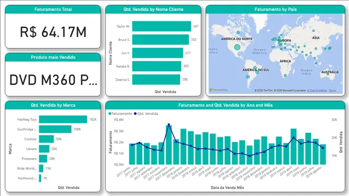
Task: Select the Taylor W. bar
Action: [161, 26]
